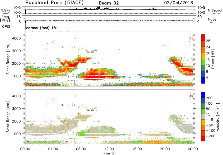
Task: Click the 'Beam 02' label
Action: [109, 3]
